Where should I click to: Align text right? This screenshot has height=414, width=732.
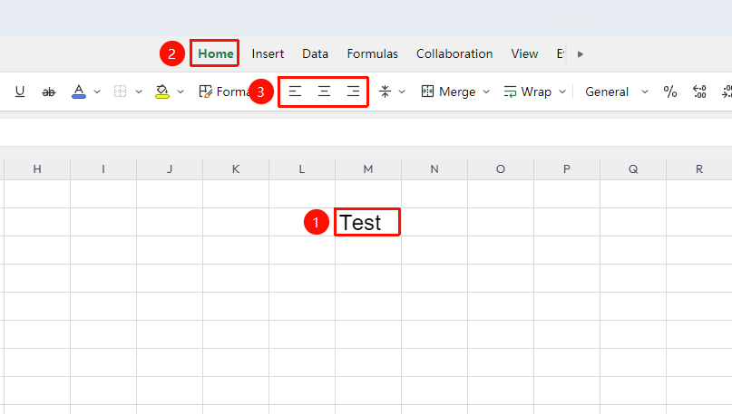(x=354, y=91)
